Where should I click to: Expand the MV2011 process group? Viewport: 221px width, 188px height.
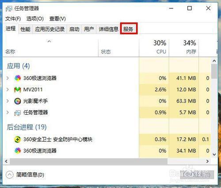[8, 90]
